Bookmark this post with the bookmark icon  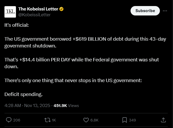(x=125, y=120)
